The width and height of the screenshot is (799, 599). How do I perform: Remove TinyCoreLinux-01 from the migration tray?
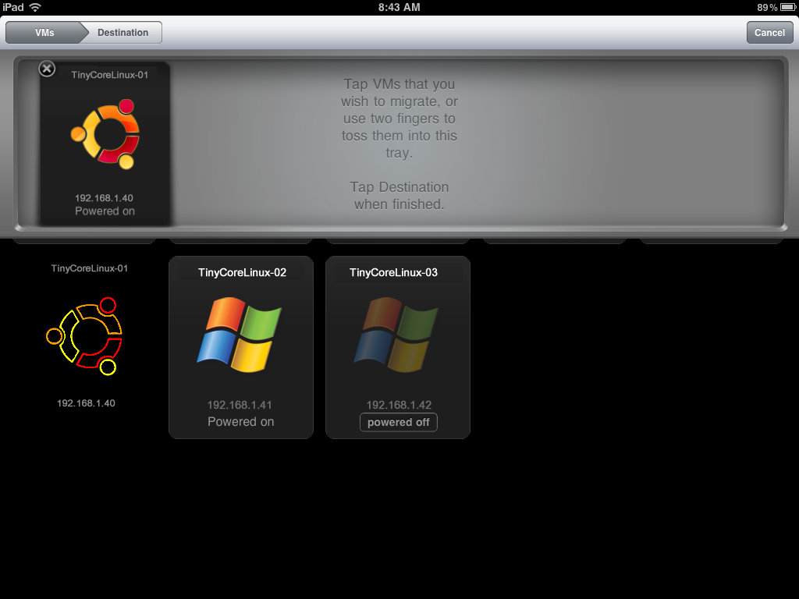click(x=47, y=69)
